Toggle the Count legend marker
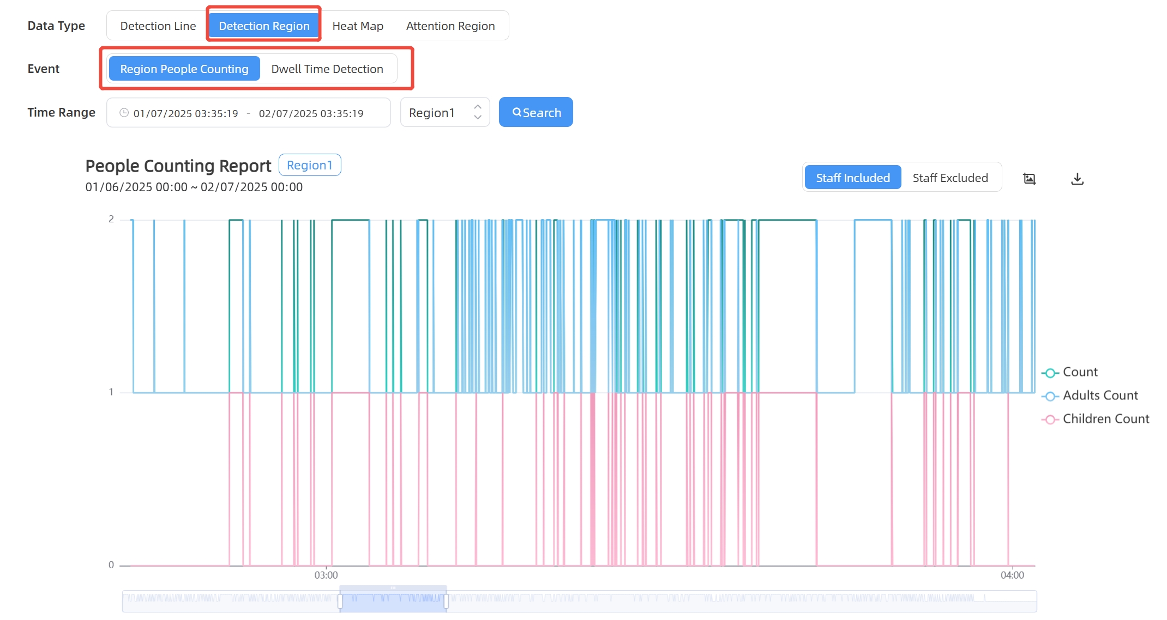This screenshot has height=620, width=1167. [1050, 373]
